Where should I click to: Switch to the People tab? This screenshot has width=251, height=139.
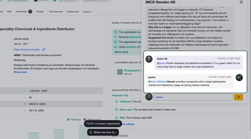(x=40, y=12)
